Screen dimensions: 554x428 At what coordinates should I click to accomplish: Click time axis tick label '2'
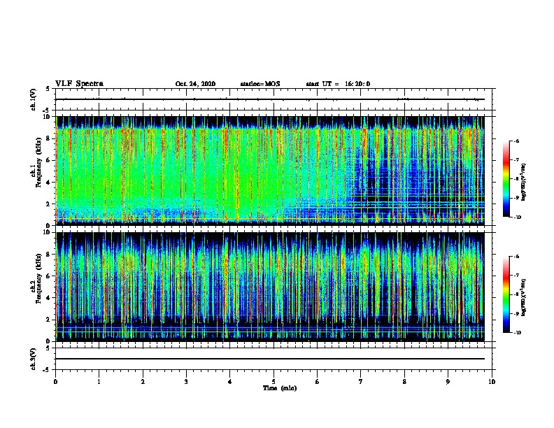pyautogui.click(x=143, y=382)
